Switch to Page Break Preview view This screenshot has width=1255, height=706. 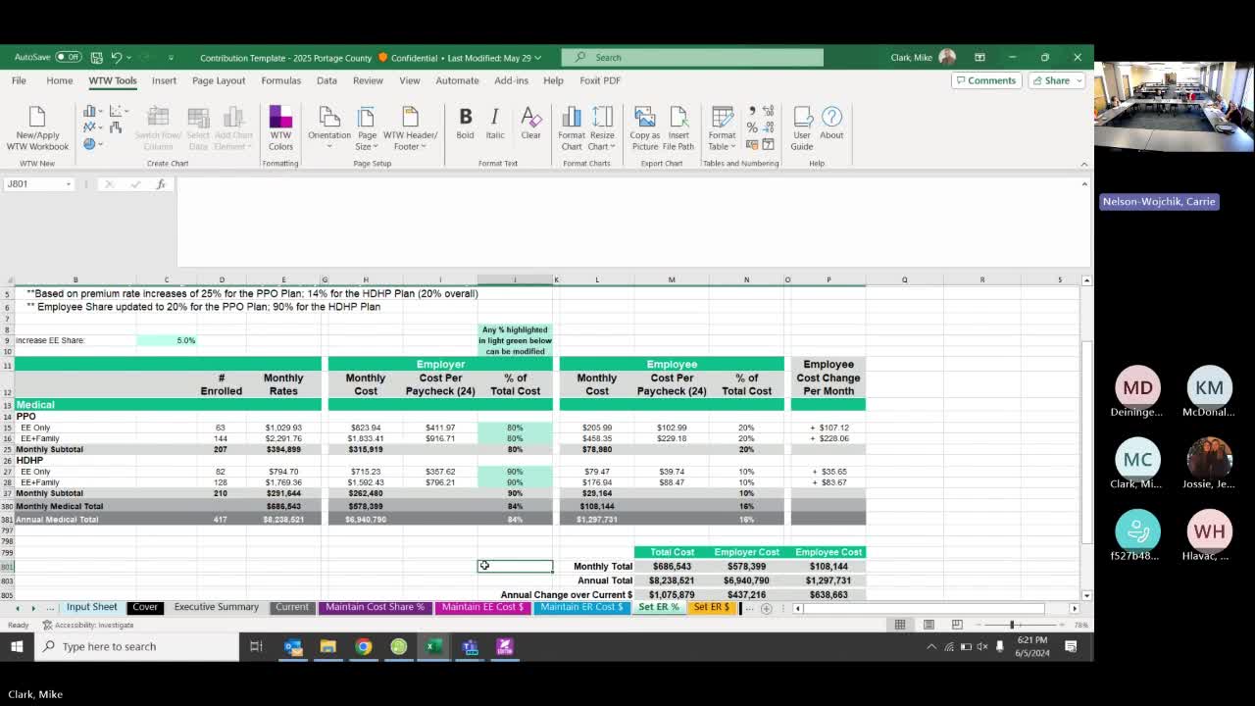[x=957, y=625]
